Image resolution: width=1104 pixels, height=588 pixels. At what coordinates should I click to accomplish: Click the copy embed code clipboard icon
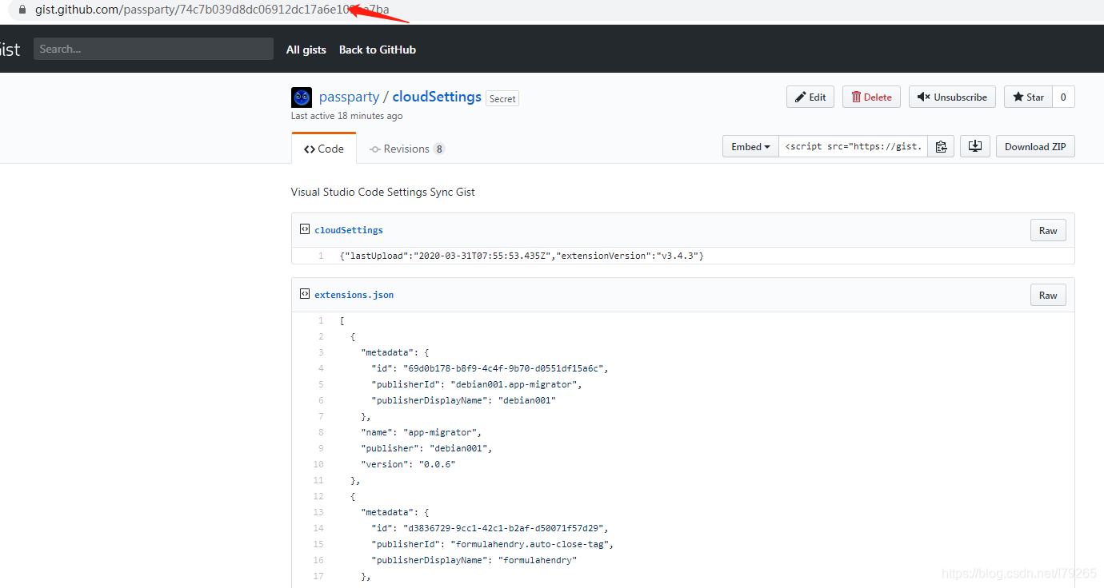[941, 146]
